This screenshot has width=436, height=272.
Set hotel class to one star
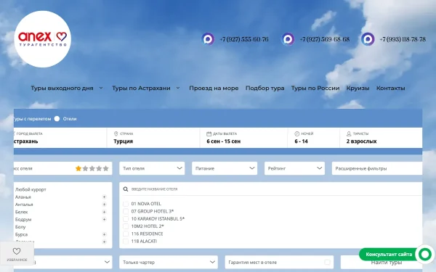tap(78, 168)
